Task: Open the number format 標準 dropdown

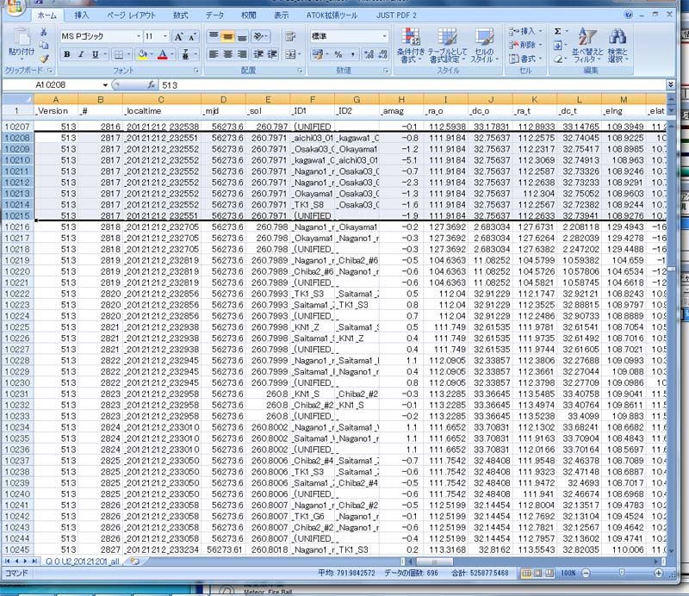Action: [384, 36]
